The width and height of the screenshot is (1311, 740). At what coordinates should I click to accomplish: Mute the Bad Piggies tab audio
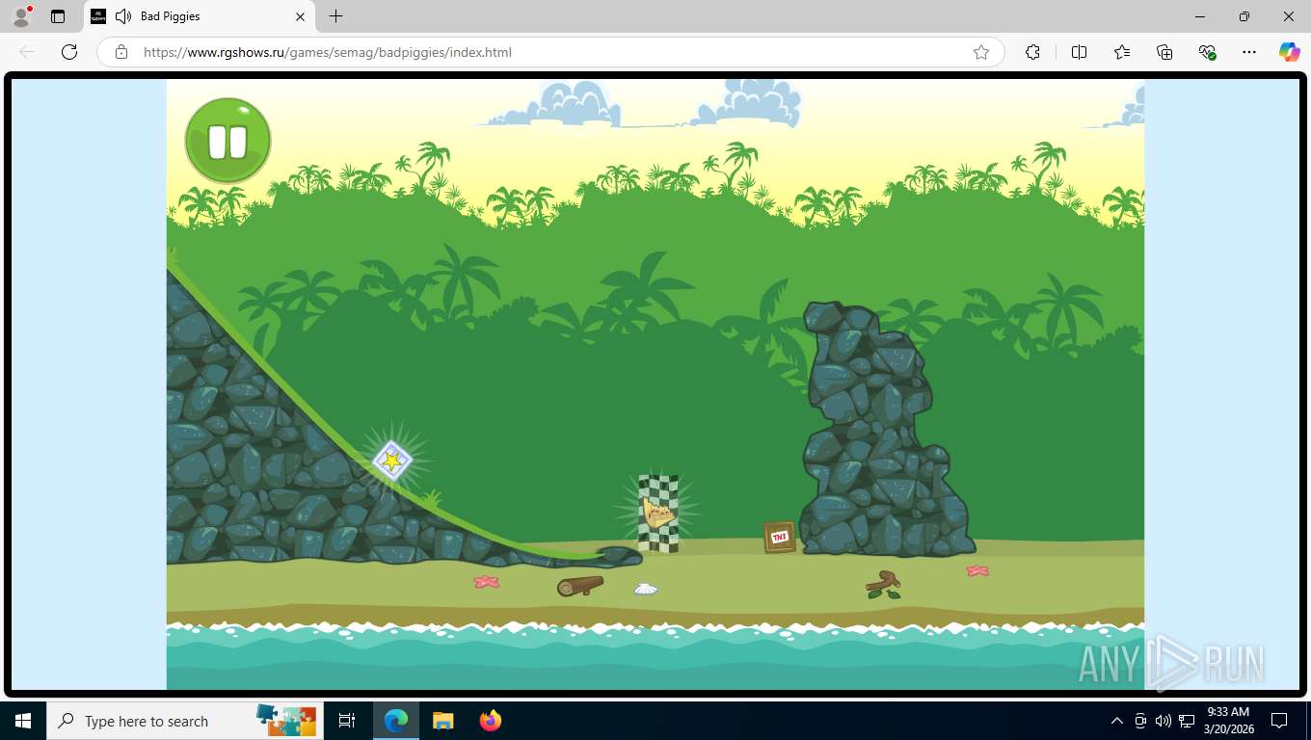click(123, 16)
